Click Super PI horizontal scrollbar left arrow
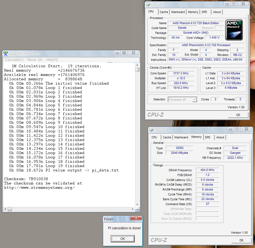255x248 pixels. (5, 209)
